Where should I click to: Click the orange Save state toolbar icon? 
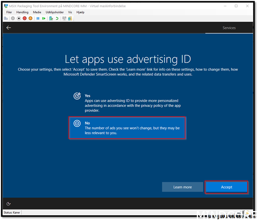point(30,18)
